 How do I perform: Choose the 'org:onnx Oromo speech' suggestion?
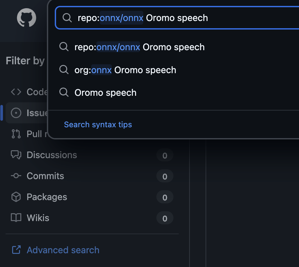[x=125, y=70]
